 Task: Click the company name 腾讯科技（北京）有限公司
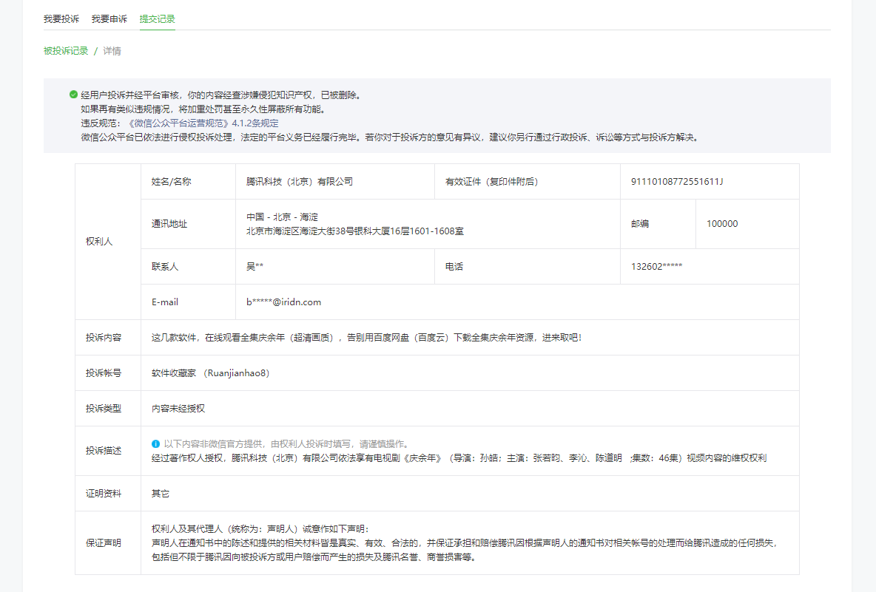click(x=300, y=181)
